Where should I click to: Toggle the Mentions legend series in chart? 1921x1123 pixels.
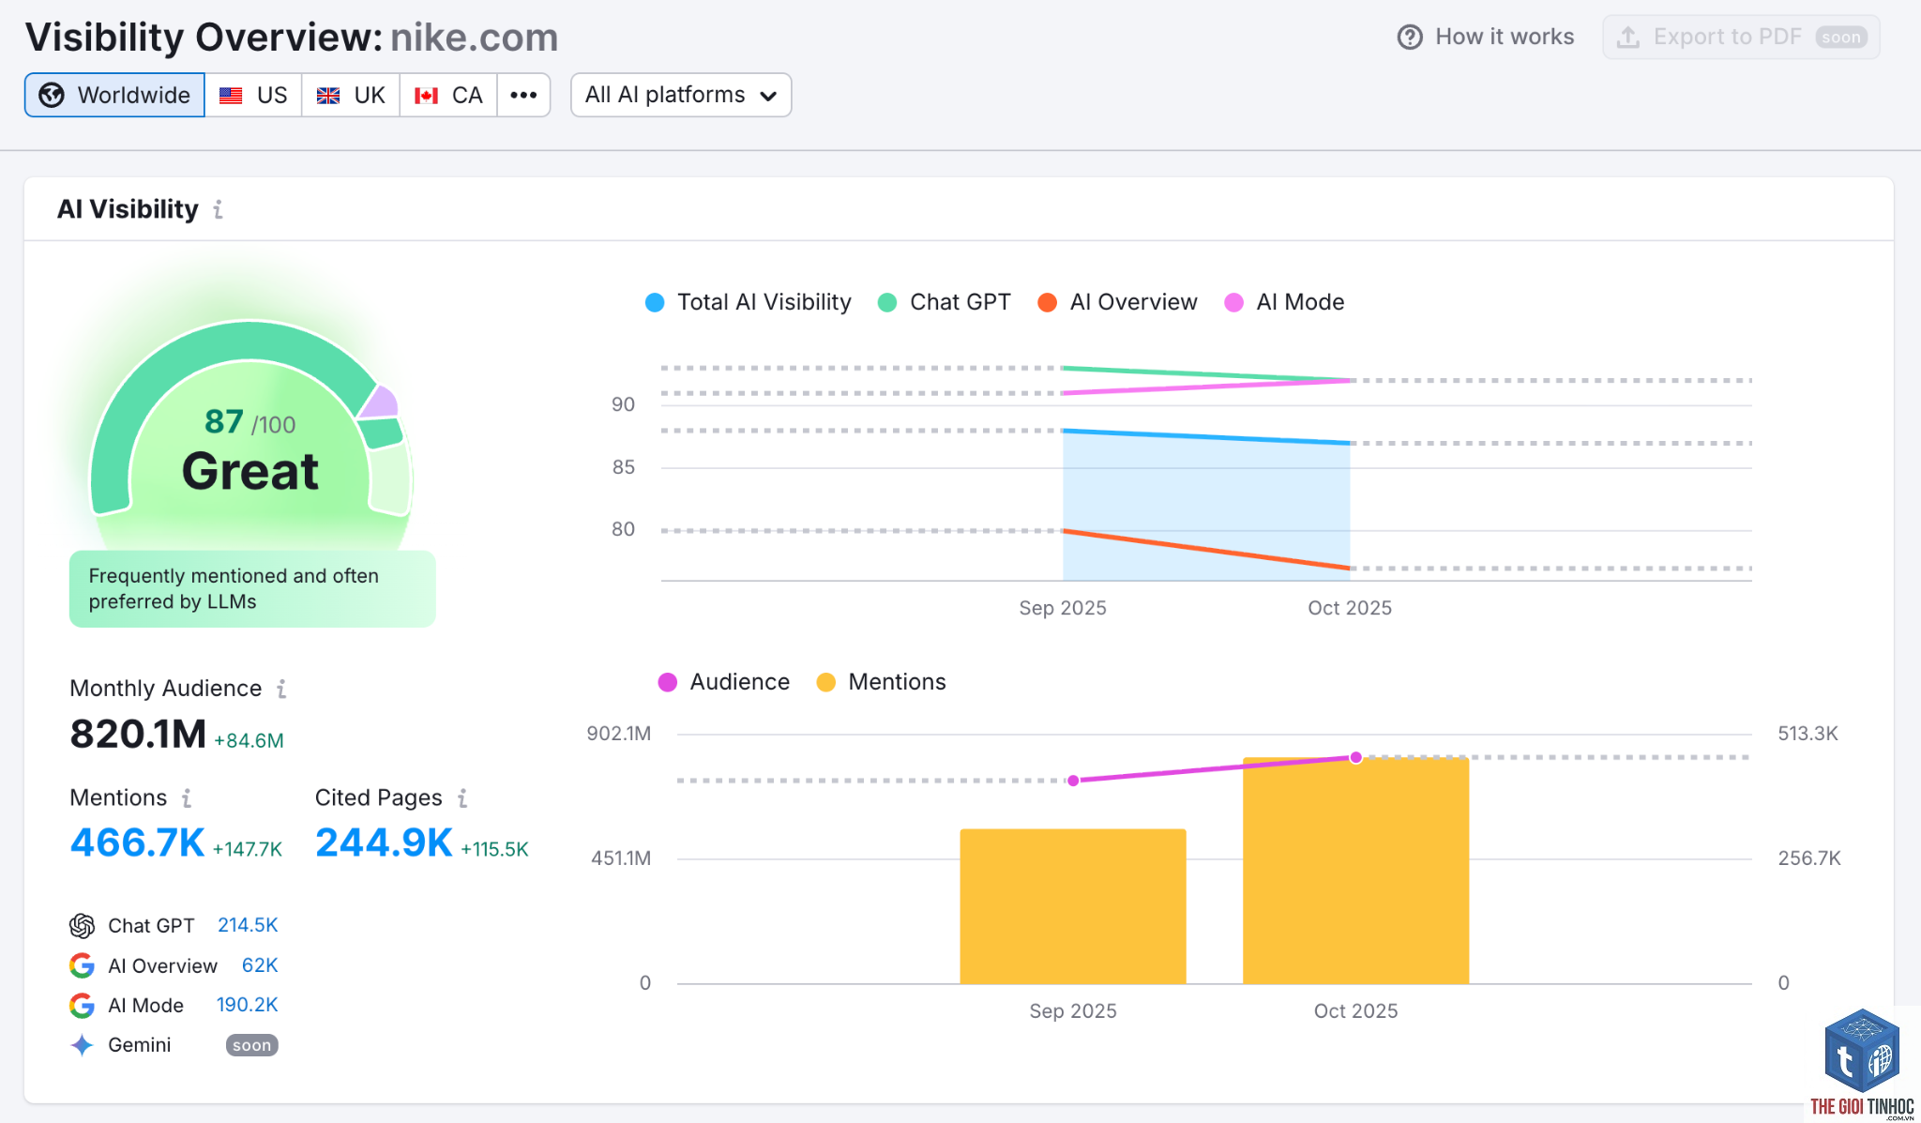click(x=882, y=682)
